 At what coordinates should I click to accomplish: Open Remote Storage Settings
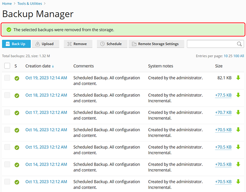(x=156, y=44)
